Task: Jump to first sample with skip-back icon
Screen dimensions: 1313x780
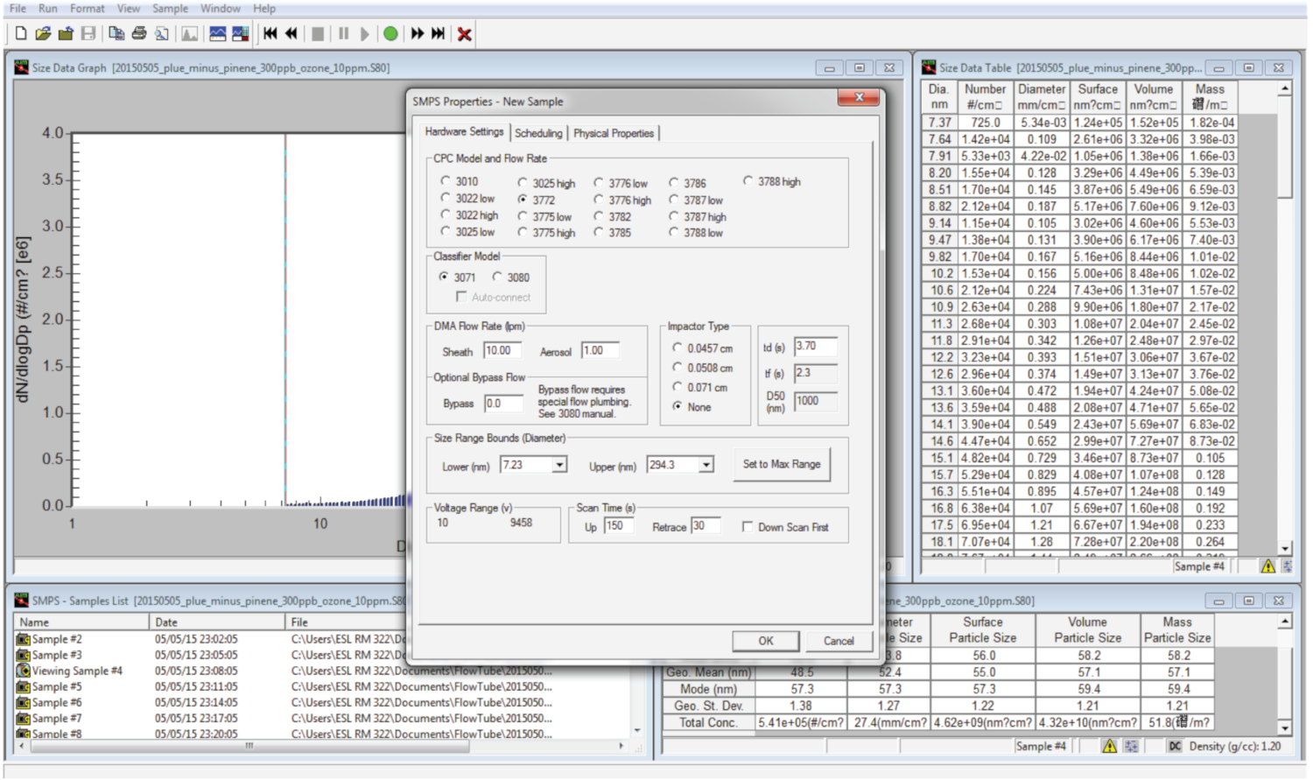Action: click(270, 33)
